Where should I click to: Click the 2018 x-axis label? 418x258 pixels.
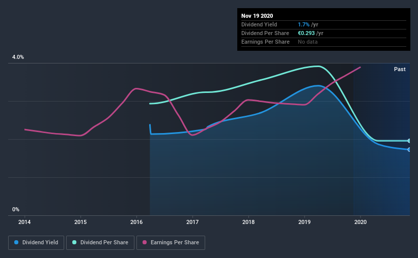pyautogui.click(x=248, y=222)
